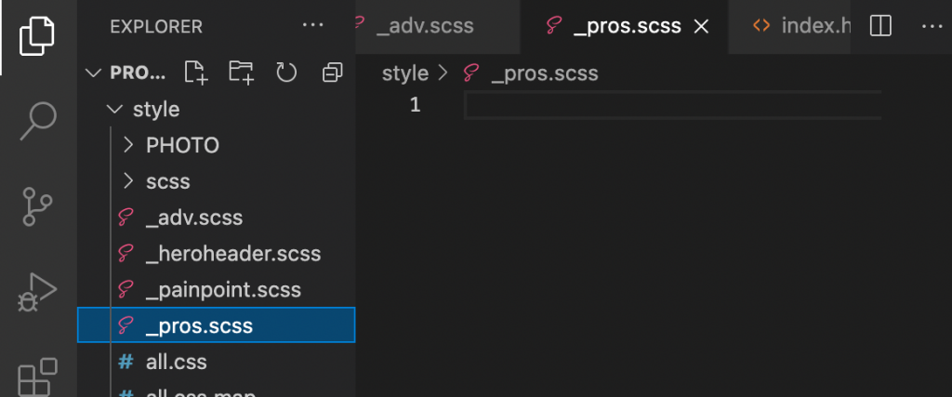Open _heroheader.scss from the file tree
952x397 pixels.
[x=232, y=254]
